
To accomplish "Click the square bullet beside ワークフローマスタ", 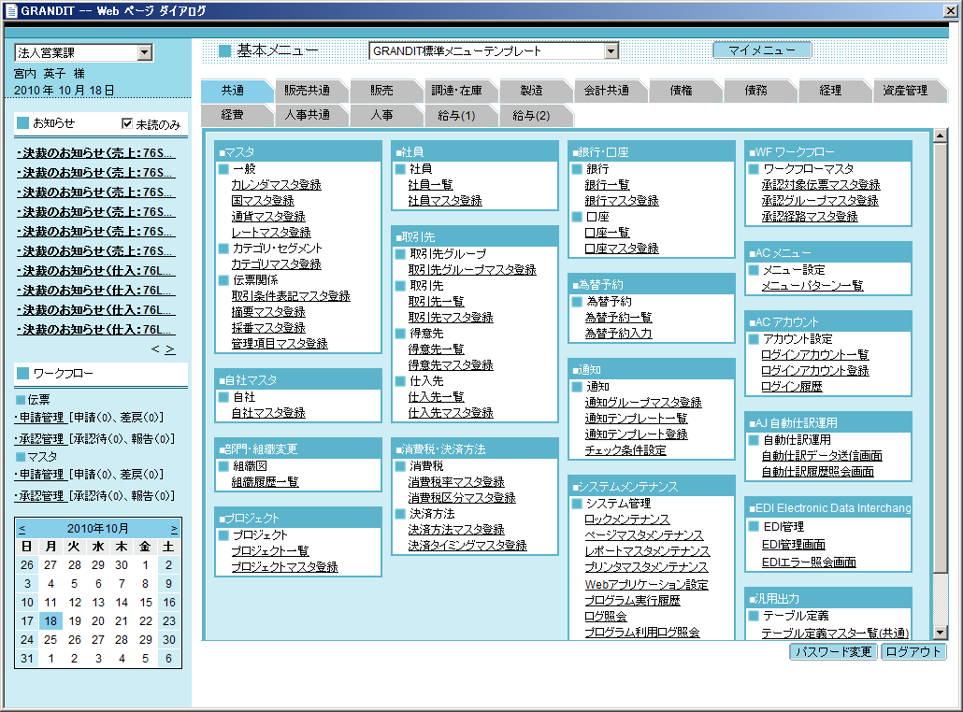I will pyautogui.click(x=755, y=169).
